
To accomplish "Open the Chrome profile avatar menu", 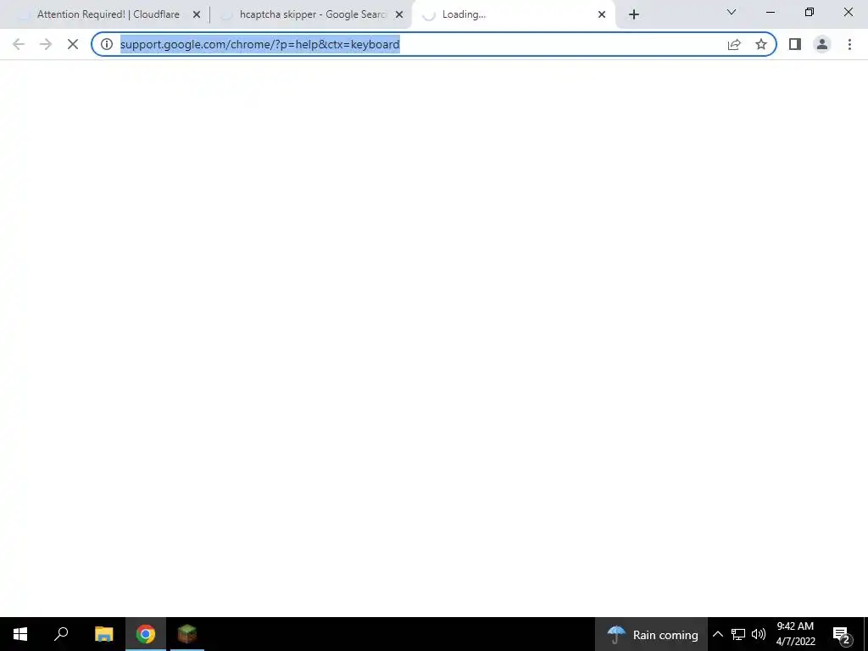I will pos(822,44).
